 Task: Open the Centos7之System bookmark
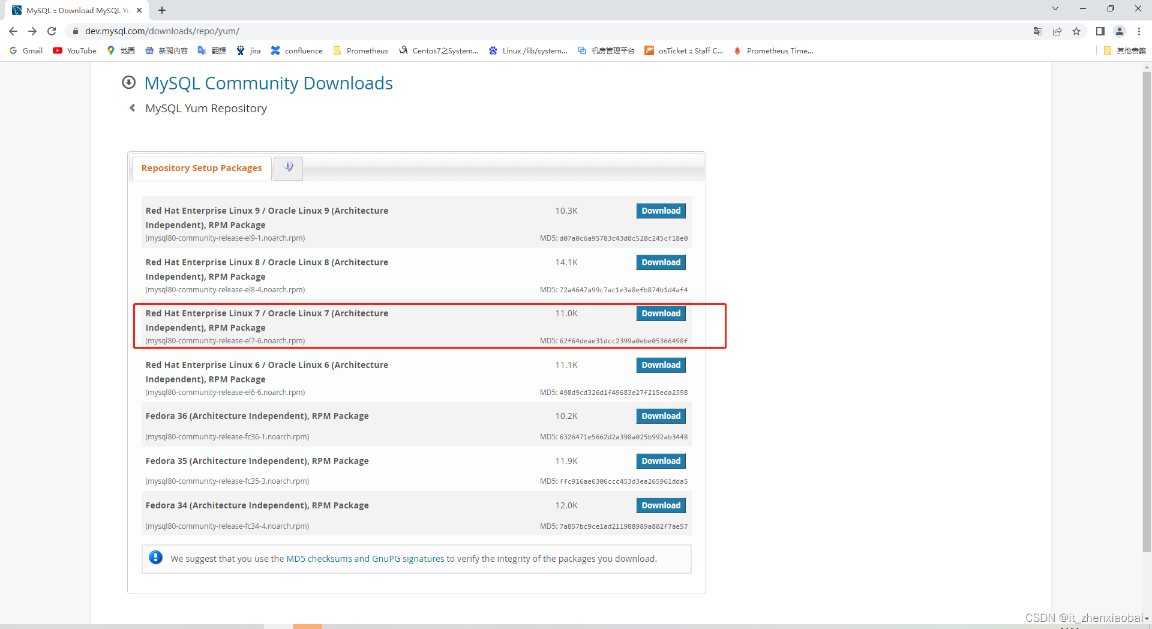pos(439,51)
